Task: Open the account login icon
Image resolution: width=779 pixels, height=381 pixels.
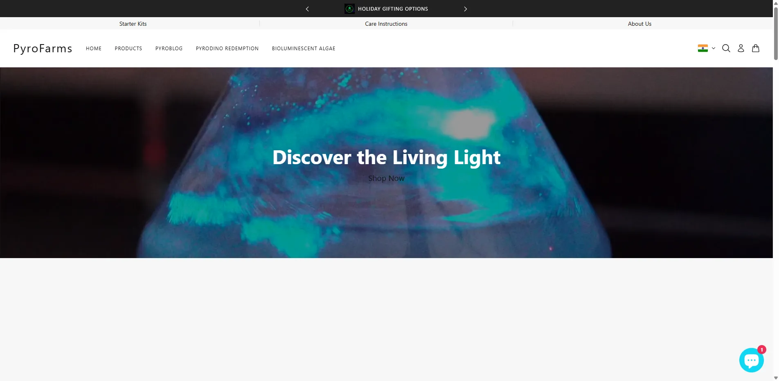Action: [741, 48]
